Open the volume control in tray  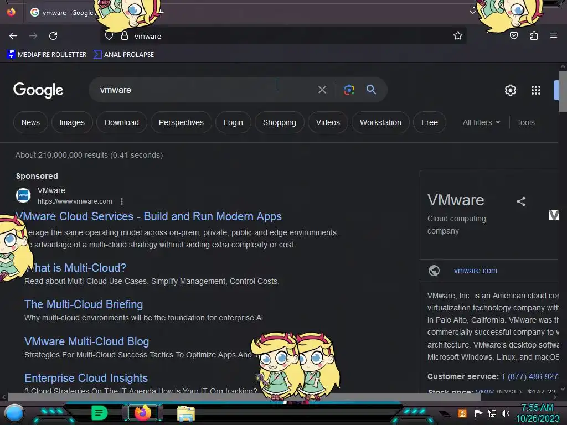click(x=506, y=413)
